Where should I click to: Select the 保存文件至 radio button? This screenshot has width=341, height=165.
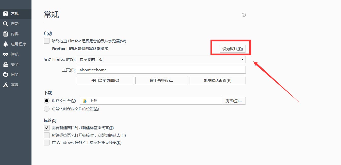46,101
